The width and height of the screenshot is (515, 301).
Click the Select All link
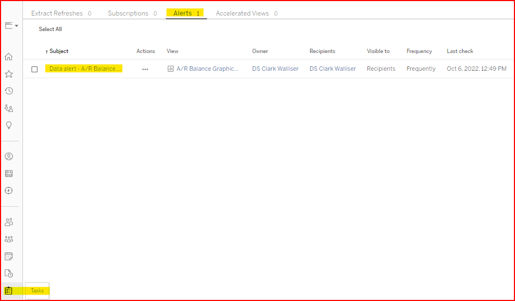pyautogui.click(x=50, y=29)
